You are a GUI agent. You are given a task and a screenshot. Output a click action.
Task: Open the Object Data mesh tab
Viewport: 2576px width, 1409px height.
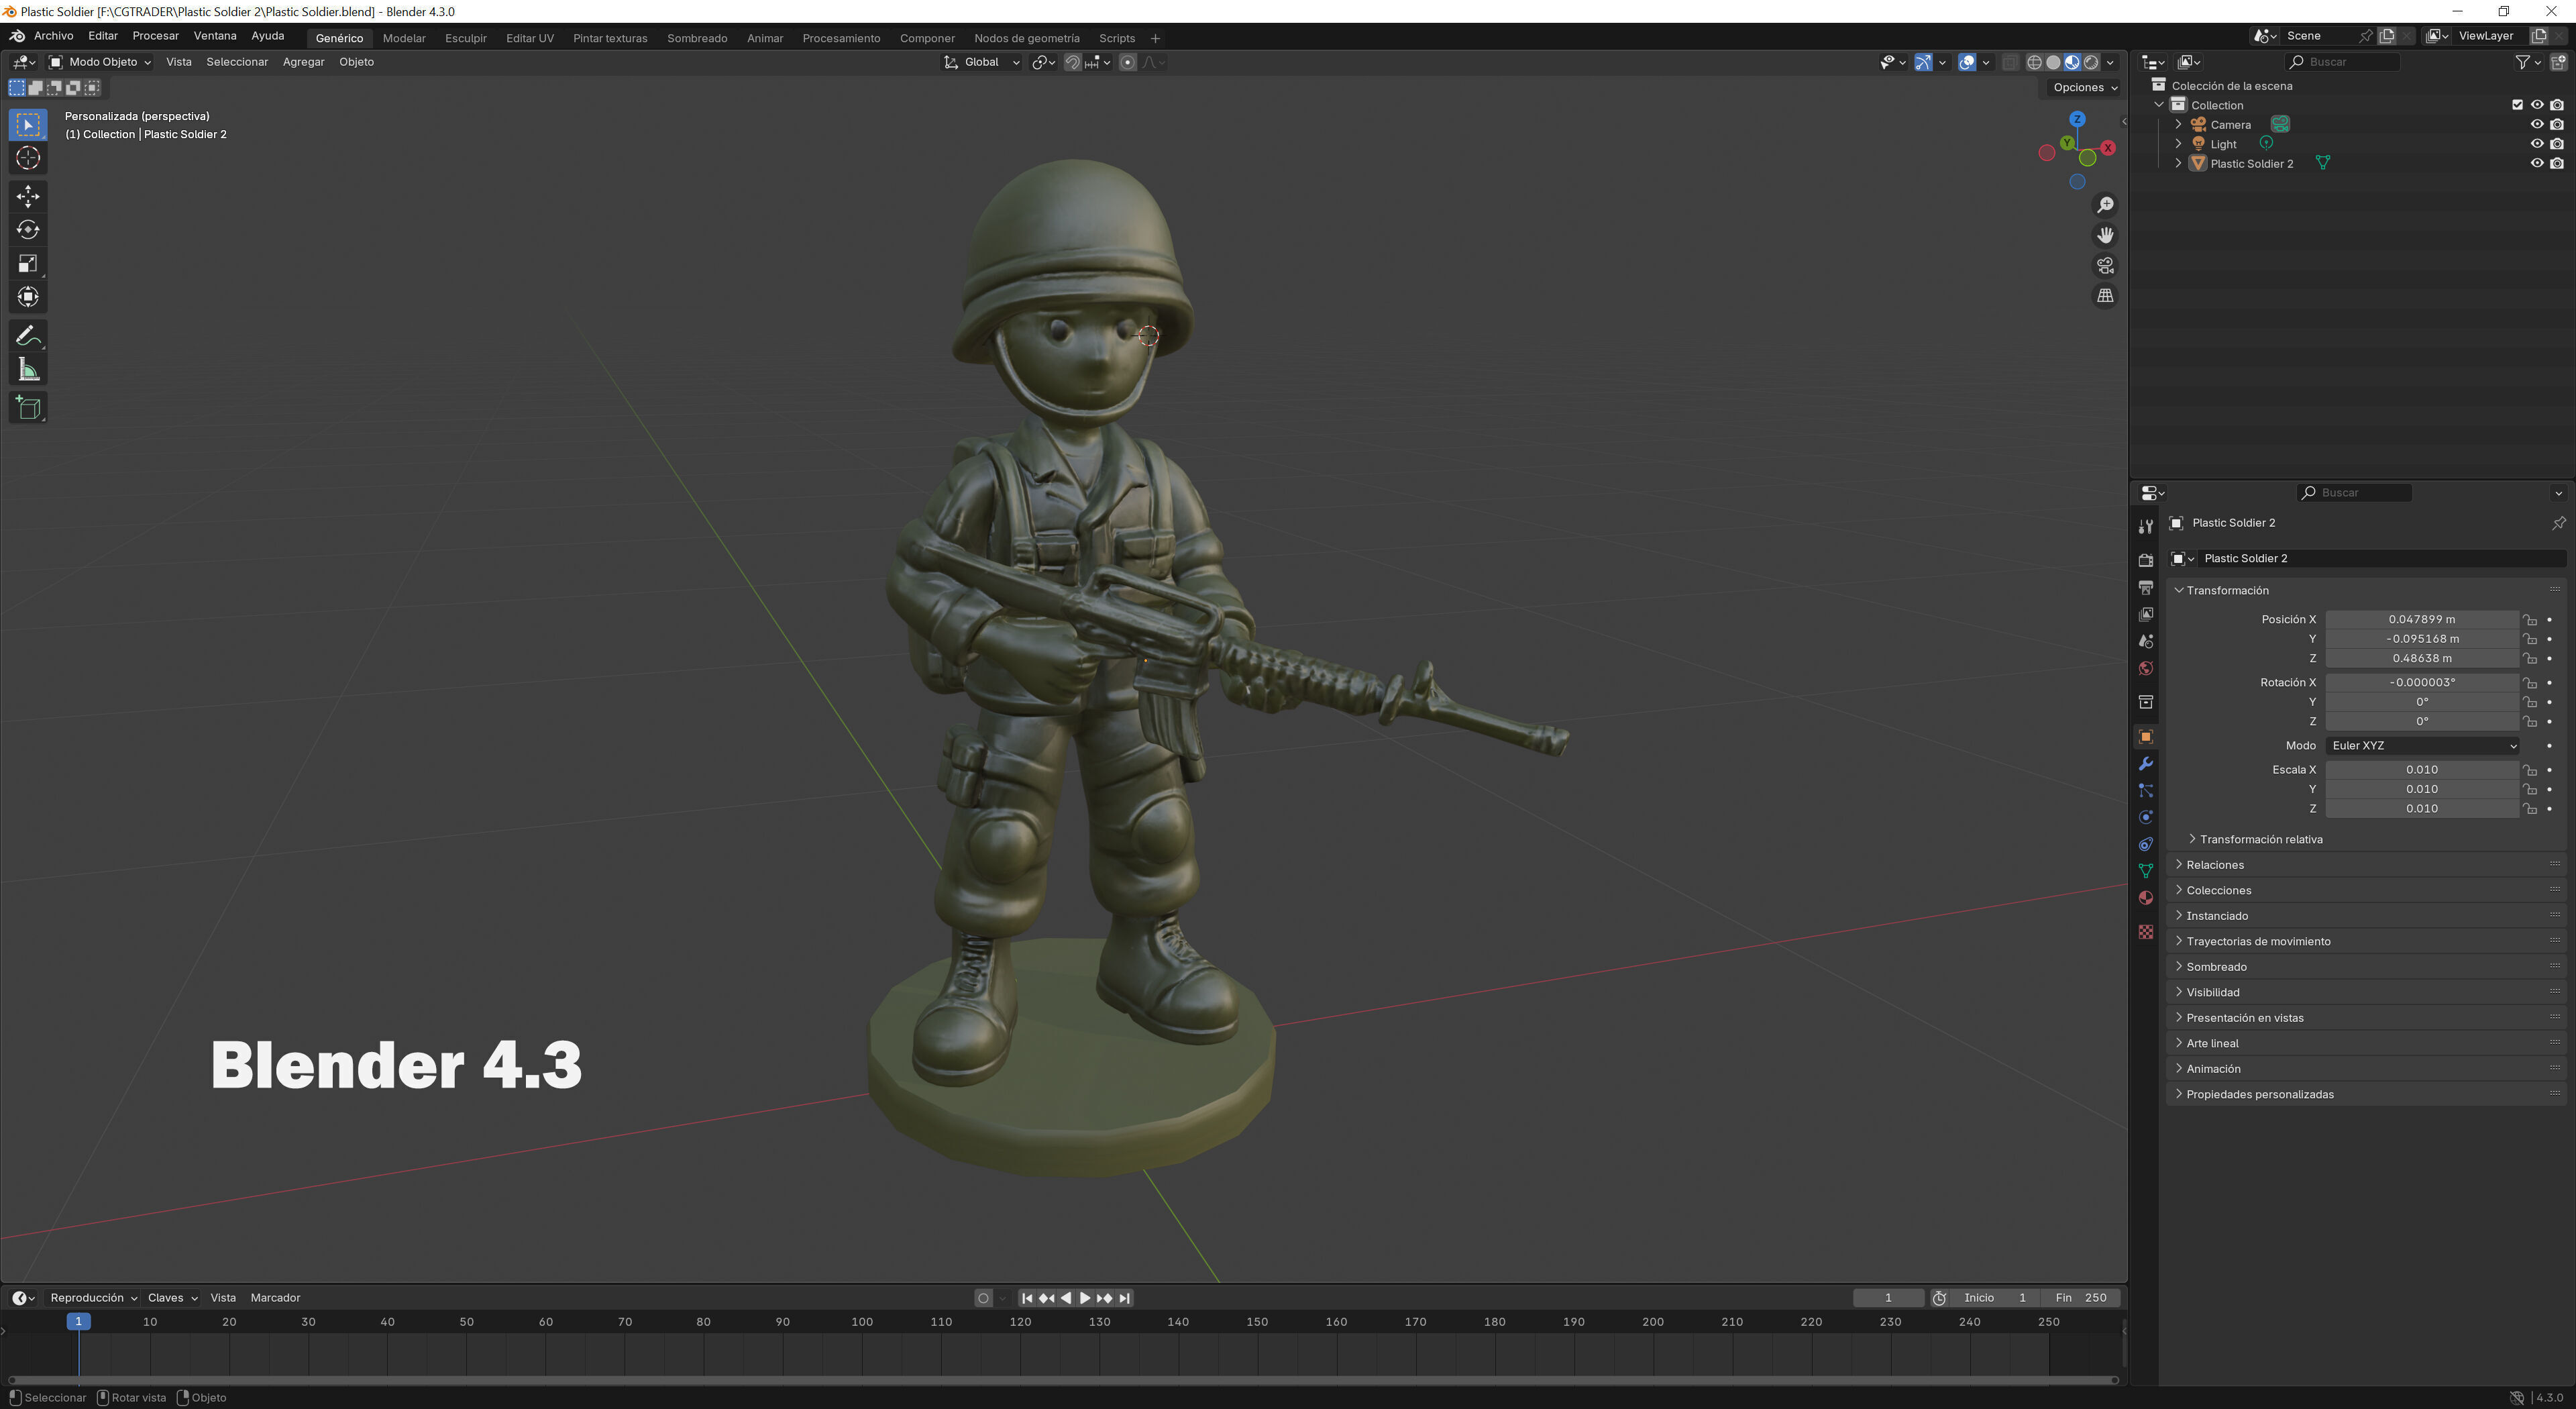tap(2145, 871)
